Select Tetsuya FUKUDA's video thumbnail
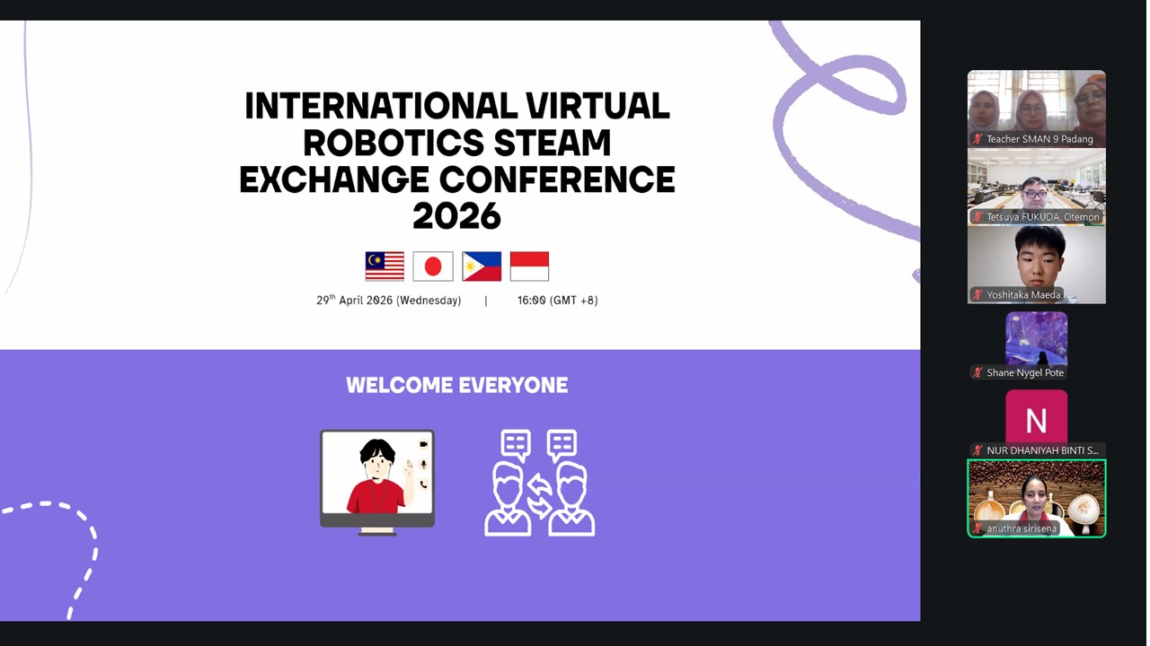Screen dimensions: 1150x646 pyautogui.click(x=1036, y=181)
